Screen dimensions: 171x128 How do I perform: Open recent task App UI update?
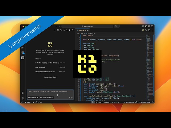pyautogui.click(x=50, y=67)
